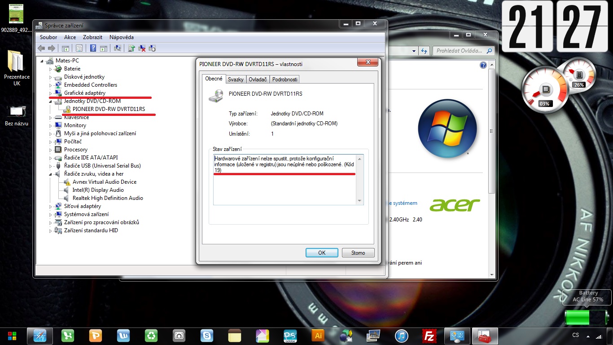Viewport: 613px width, 345px height.
Task: Switch to the Ovladač tab
Action: (258, 80)
